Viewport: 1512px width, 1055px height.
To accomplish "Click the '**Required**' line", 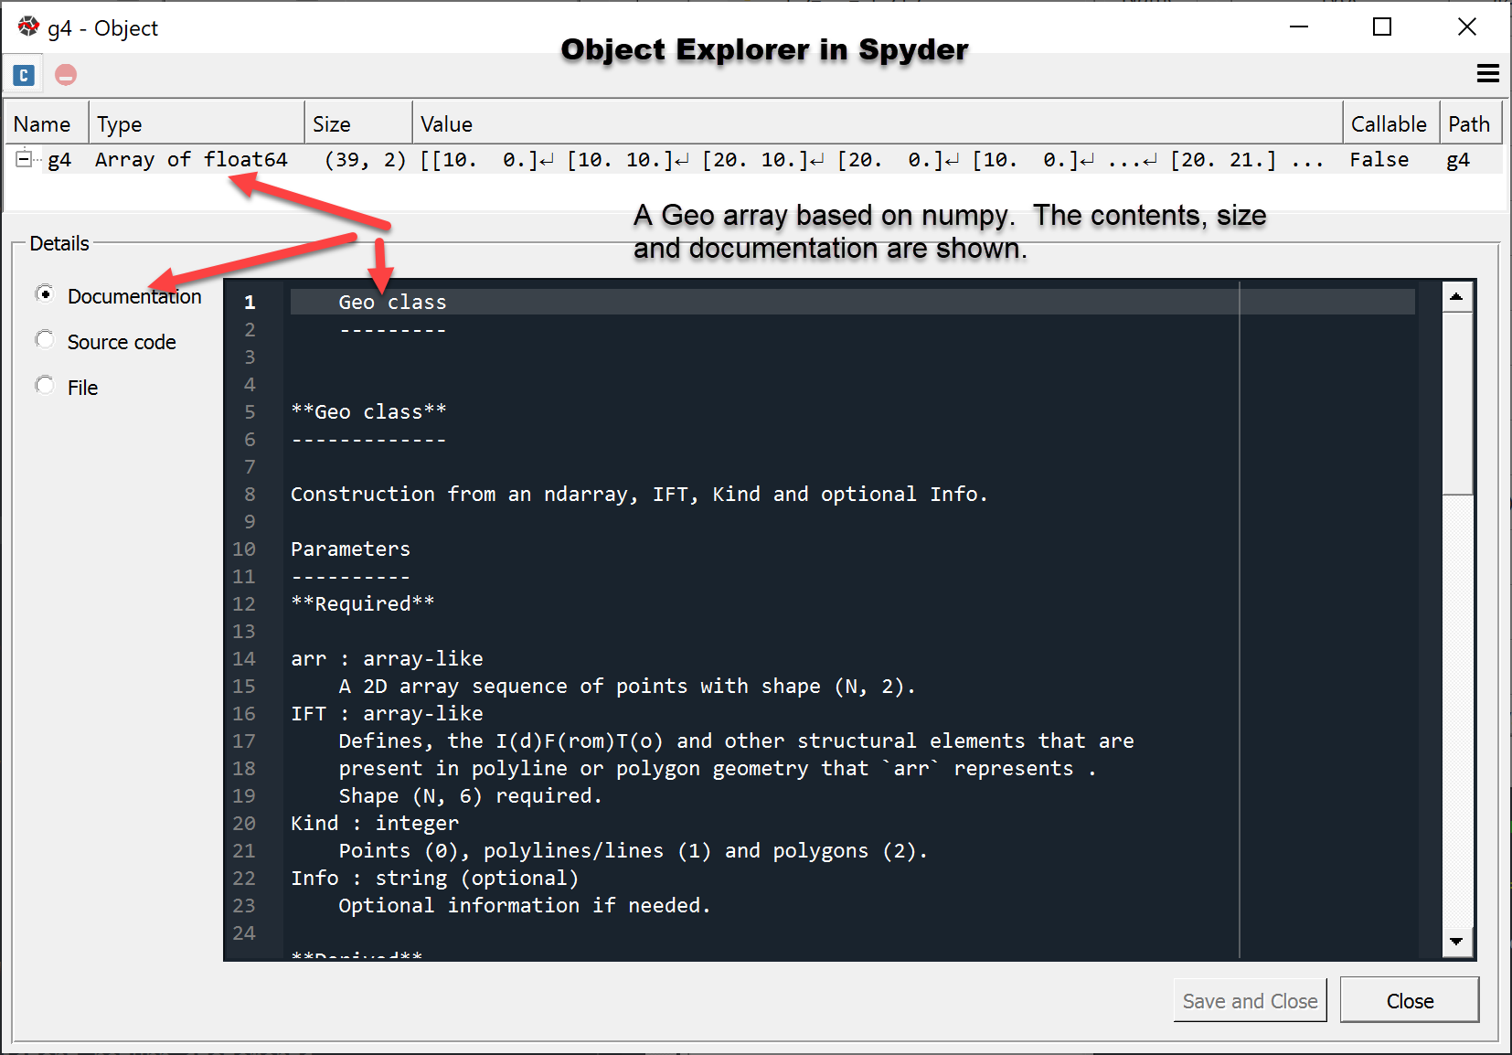I will [362, 603].
